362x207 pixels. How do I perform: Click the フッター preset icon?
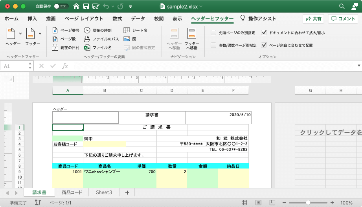(31, 33)
